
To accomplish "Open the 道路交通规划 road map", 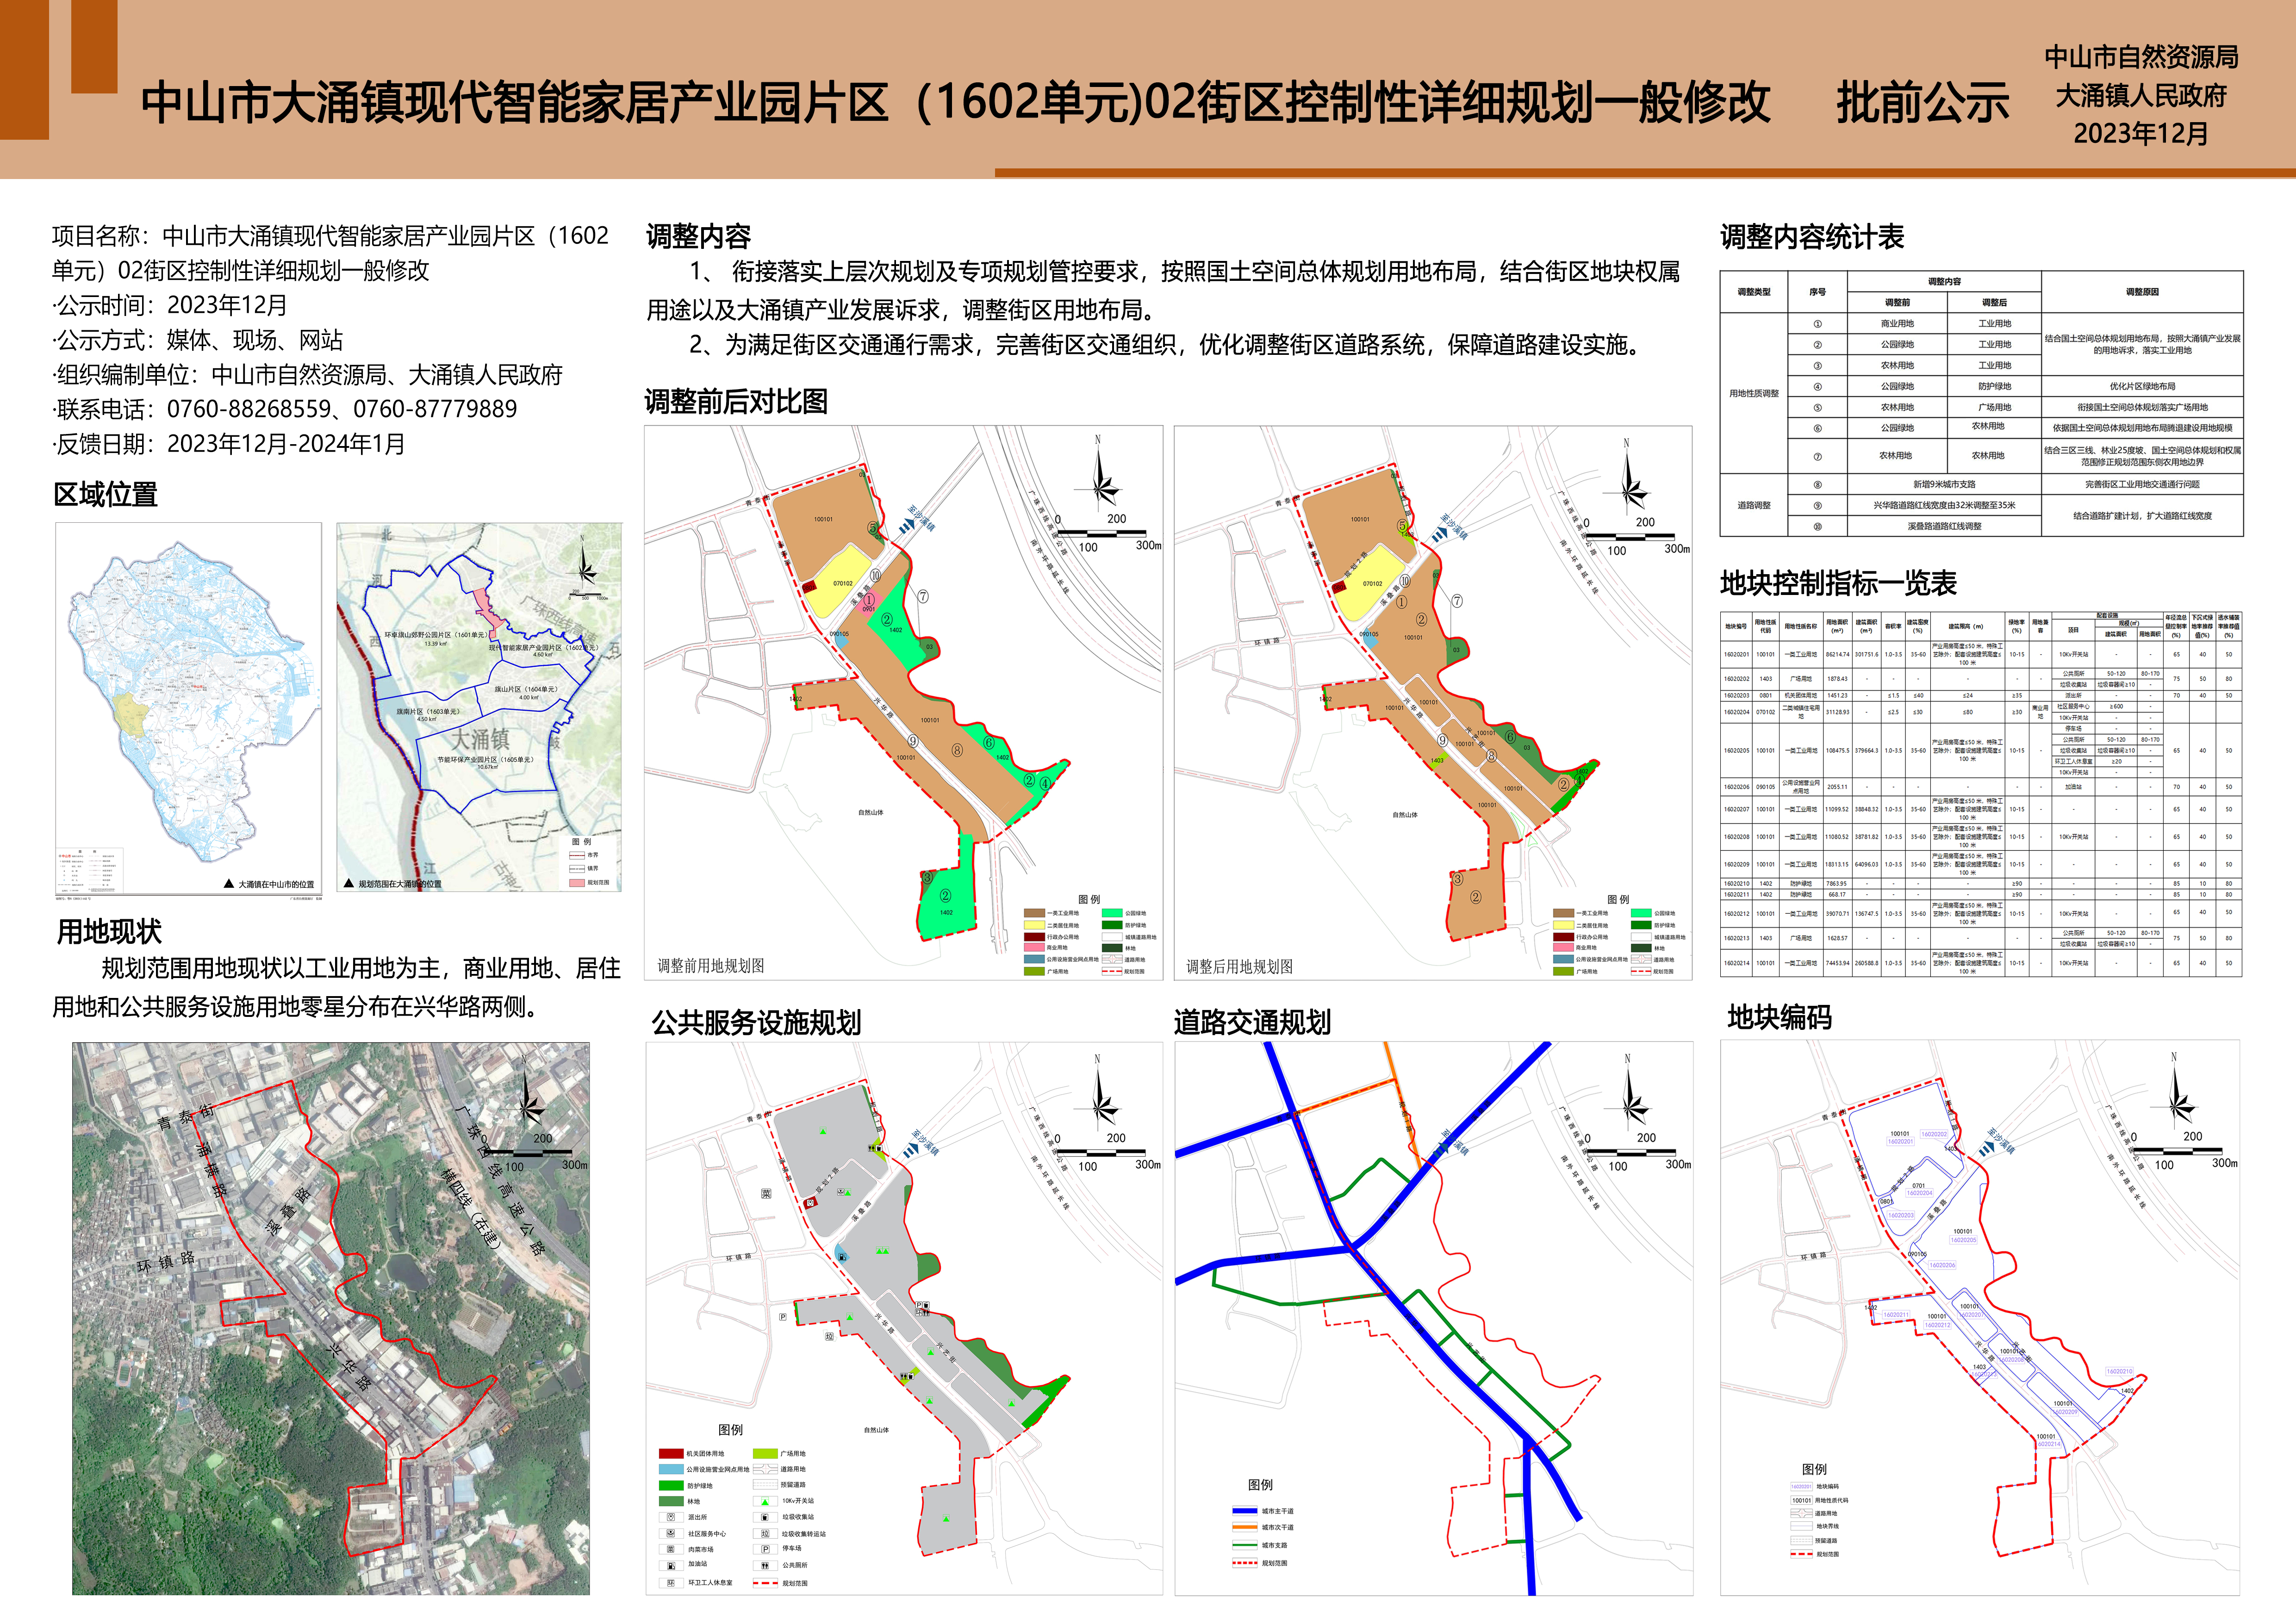I will pyautogui.click(x=1434, y=1318).
